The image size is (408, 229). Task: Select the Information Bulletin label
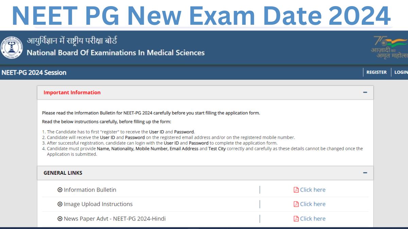(x=90, y=190)
